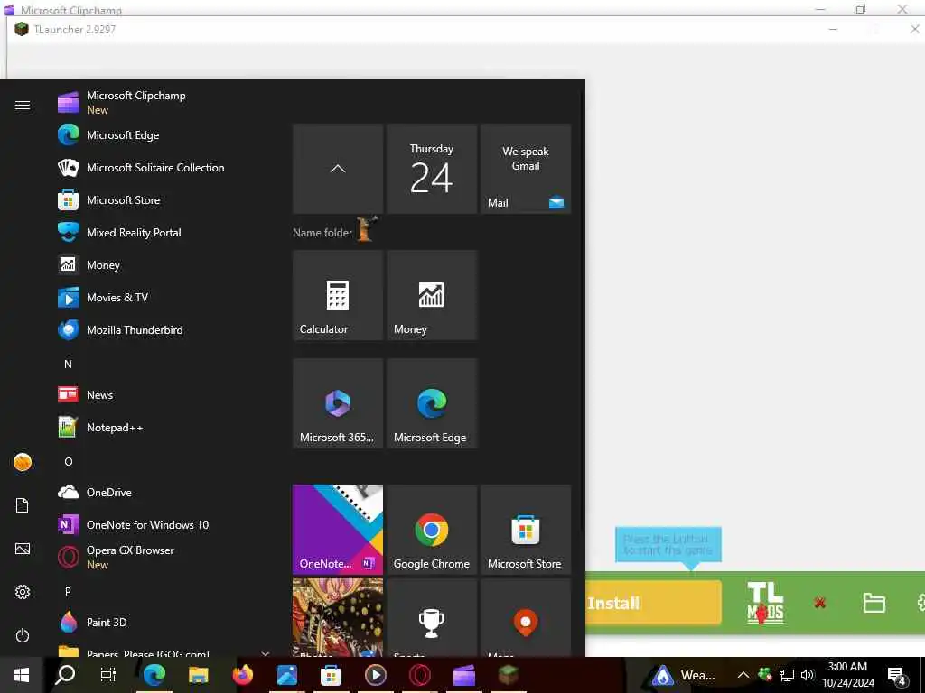The height and width of the screenshot is (693, 925).
Task: Open File Explorer from the taskbar
Action: 198,675
